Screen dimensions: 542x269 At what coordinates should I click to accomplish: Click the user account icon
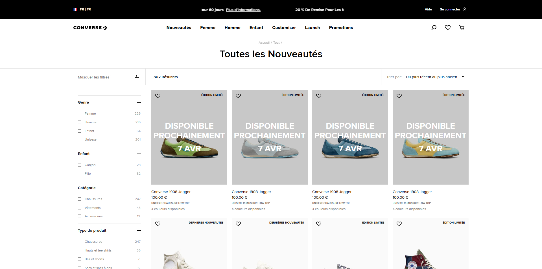click(x=465, y=9)
